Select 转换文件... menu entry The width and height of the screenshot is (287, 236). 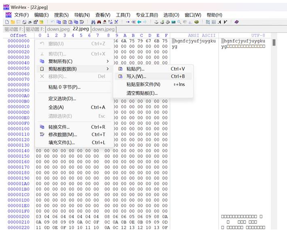(x=74, y=127)
